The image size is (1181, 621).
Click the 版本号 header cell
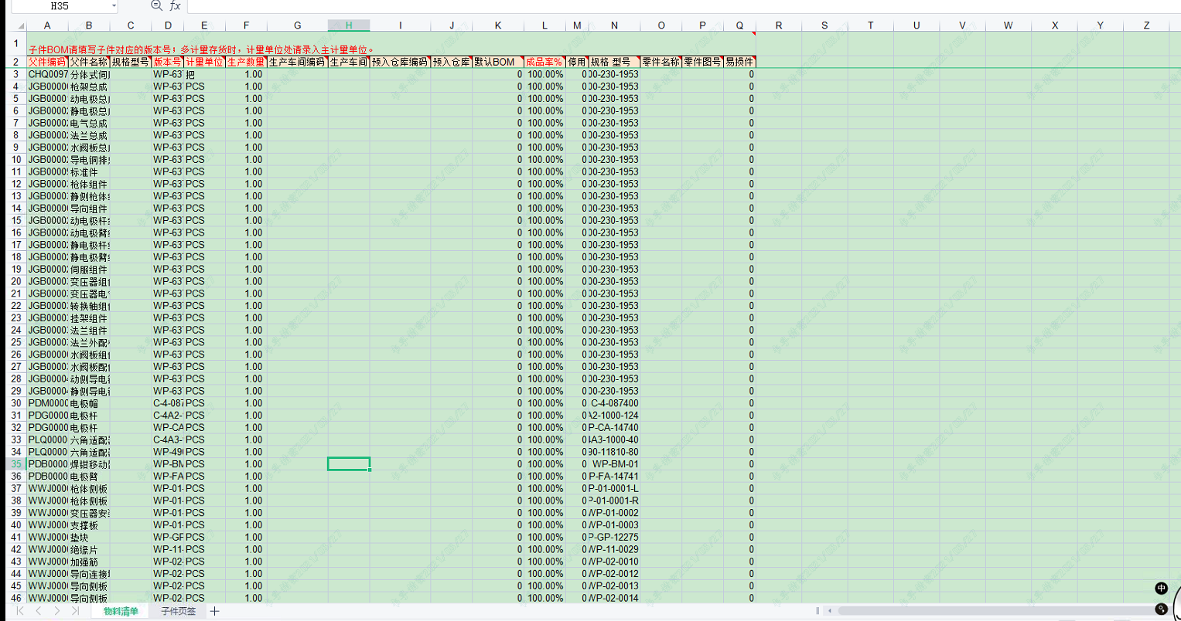168,62
